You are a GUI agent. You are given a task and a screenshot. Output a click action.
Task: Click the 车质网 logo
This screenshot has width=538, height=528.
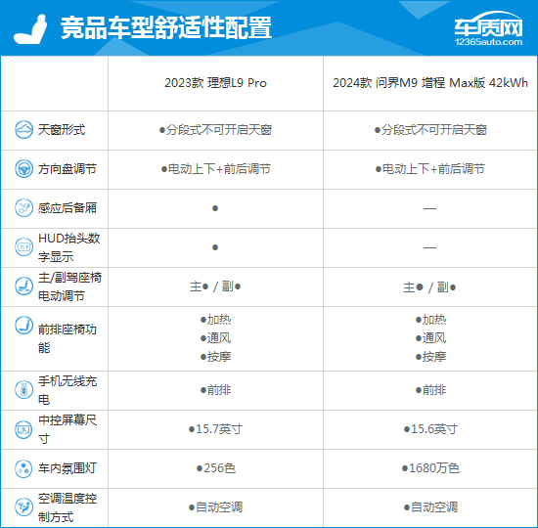(488, 28)
